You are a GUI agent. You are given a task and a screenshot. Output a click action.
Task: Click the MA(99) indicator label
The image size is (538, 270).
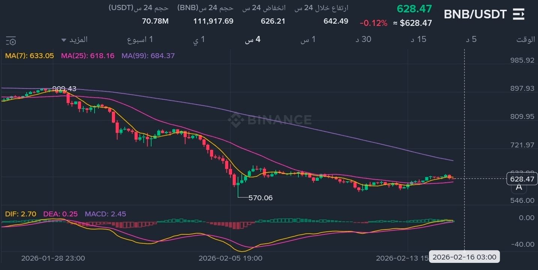pyautogui.click(x=148, y=56)
